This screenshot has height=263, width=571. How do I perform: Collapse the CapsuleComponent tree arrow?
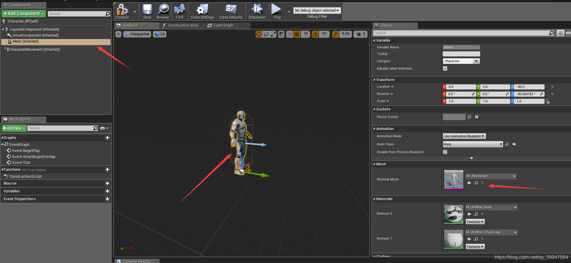pyautogui.click(x=3, y=29)
